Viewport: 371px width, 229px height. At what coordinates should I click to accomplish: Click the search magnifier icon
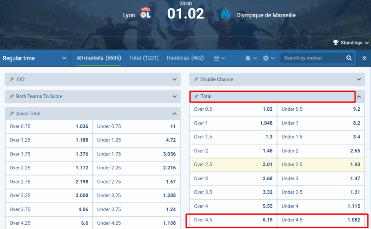pyautogui.click(x=349, y=58)
